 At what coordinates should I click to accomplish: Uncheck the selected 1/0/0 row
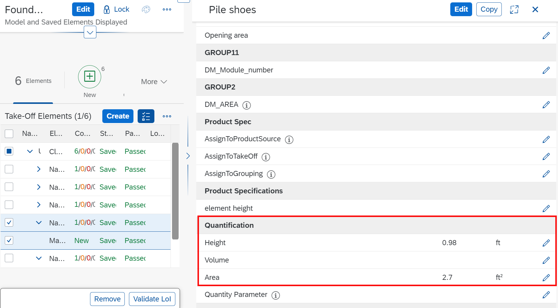[x=9, y=222]
